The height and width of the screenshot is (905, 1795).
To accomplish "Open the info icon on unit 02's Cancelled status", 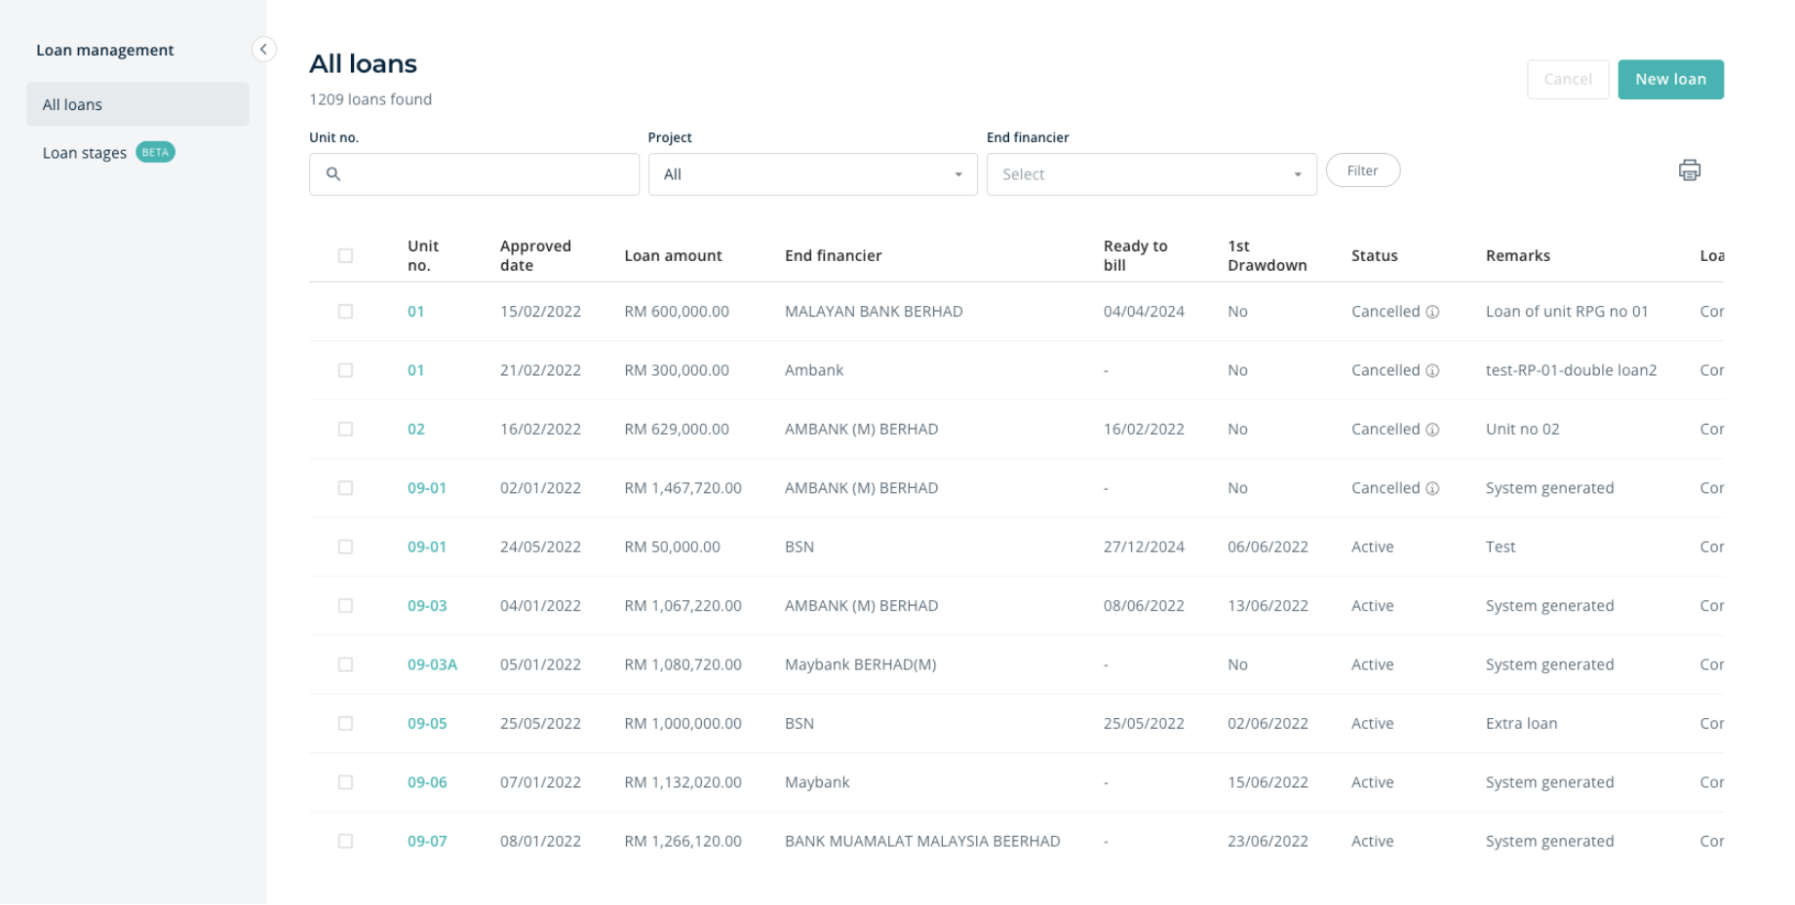I will click(x=1432, y=430).
